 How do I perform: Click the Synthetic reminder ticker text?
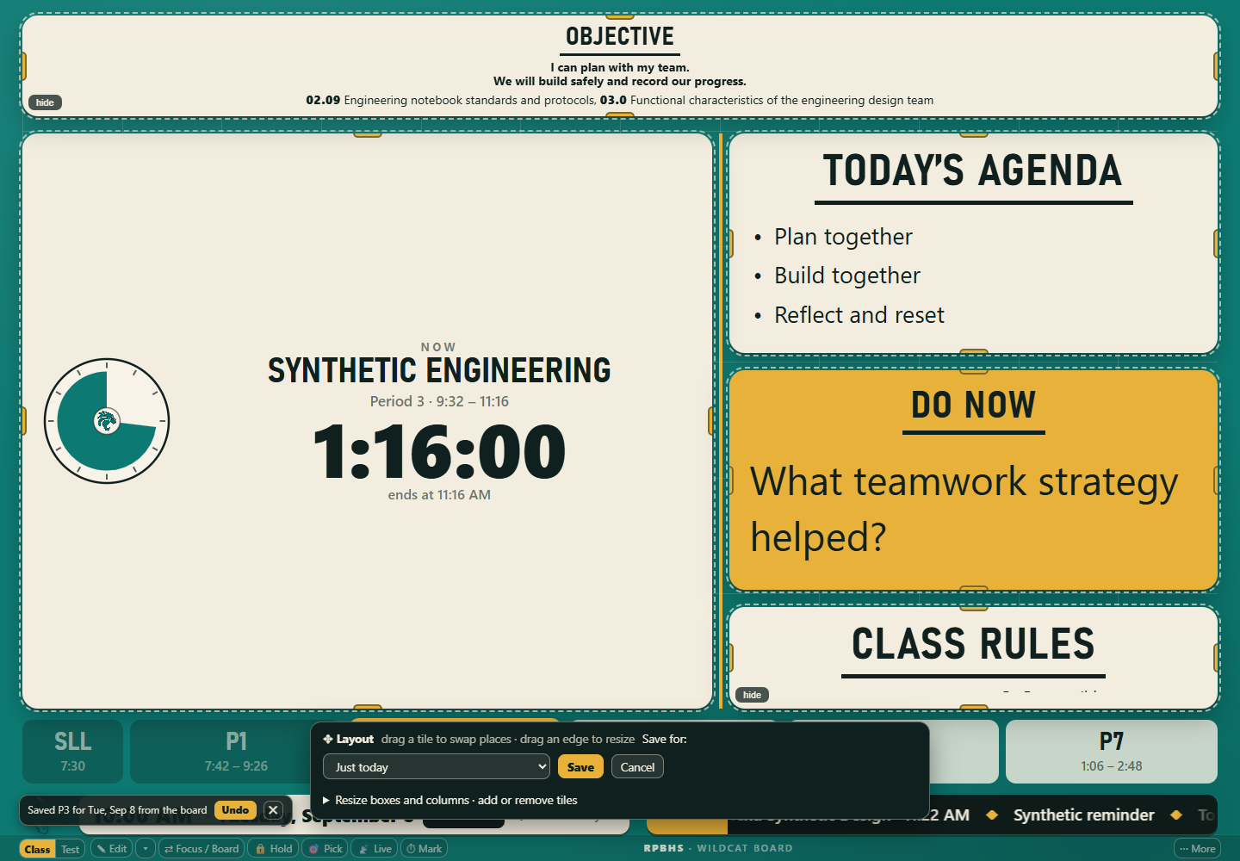click(1083, 815)
